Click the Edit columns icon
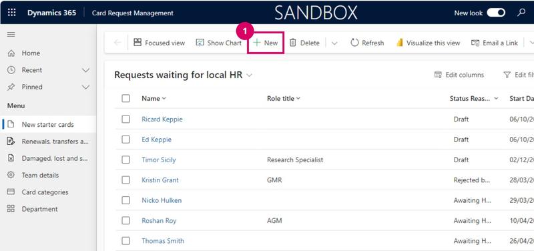 438,75
